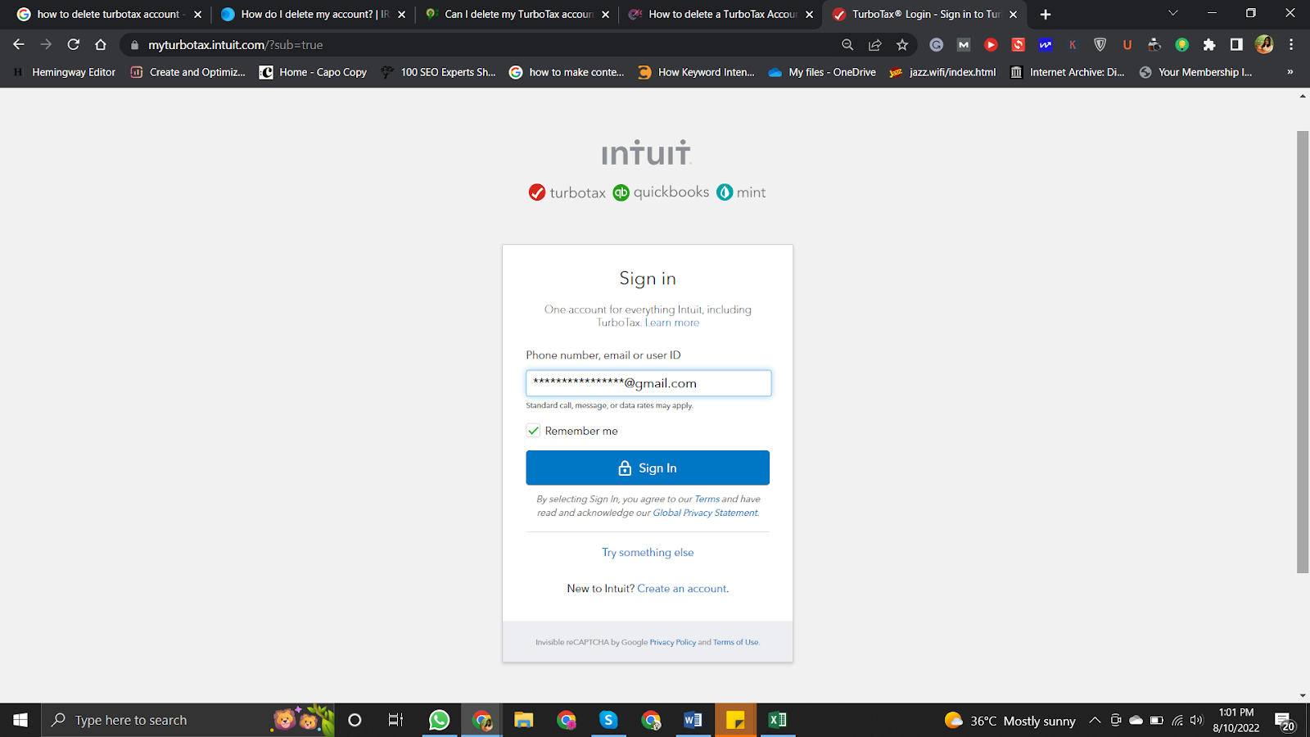
Task: Open the browser home page
Action: point(101,45)
